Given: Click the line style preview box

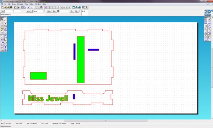Looking at the screenshot, I should click(64, 11).
